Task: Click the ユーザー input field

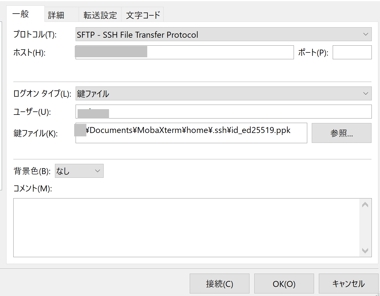Action: coord(223,111)
